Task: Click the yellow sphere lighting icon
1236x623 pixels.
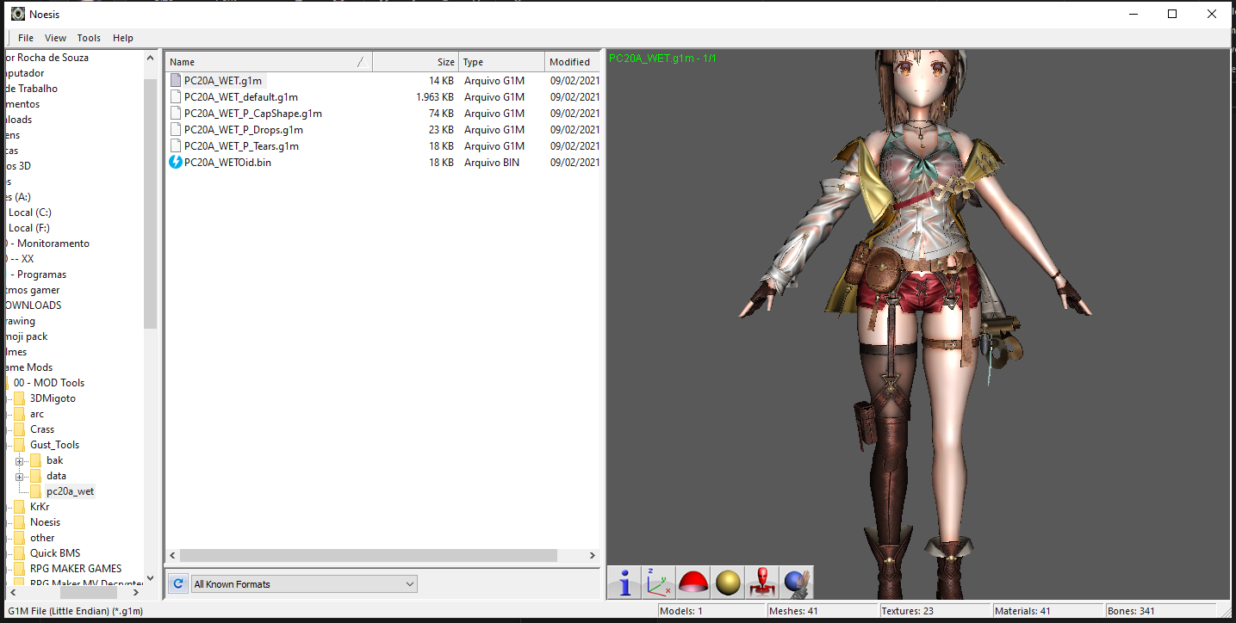Action: click(728, 583)
